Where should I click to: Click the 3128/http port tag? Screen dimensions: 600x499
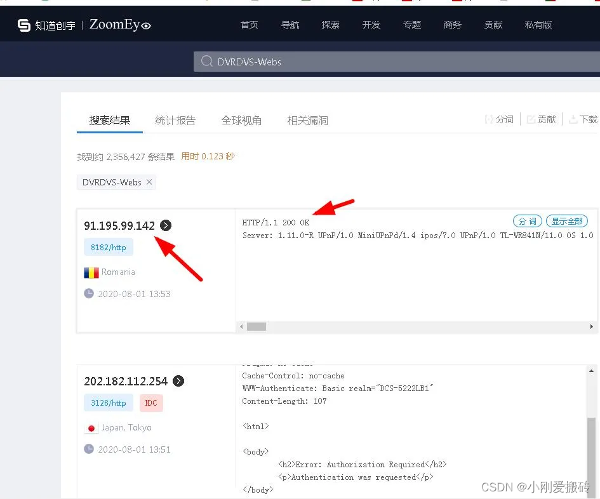tap(109, 403)
